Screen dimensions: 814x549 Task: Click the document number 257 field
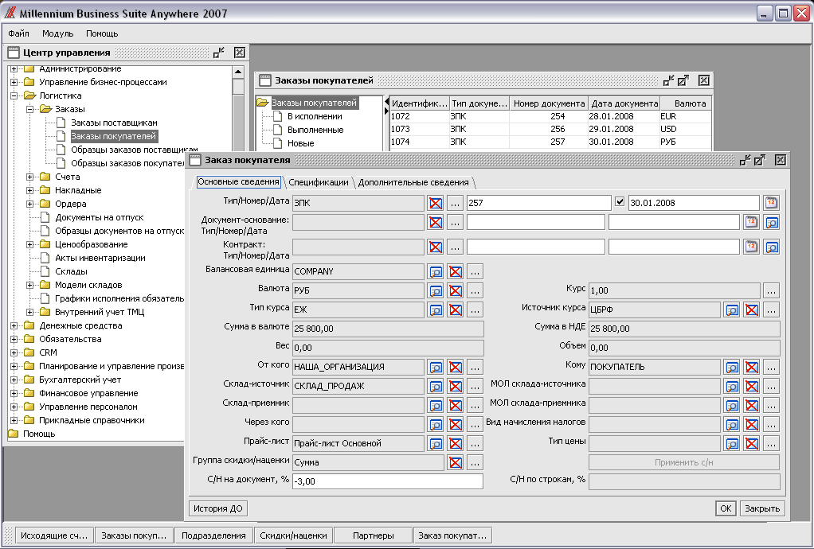coord(539,203)
